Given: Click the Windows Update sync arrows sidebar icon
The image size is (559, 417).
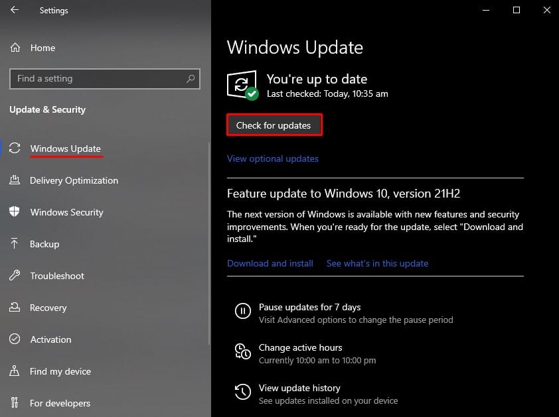Looking at the screenshot, I should click(x=15, y=148).
